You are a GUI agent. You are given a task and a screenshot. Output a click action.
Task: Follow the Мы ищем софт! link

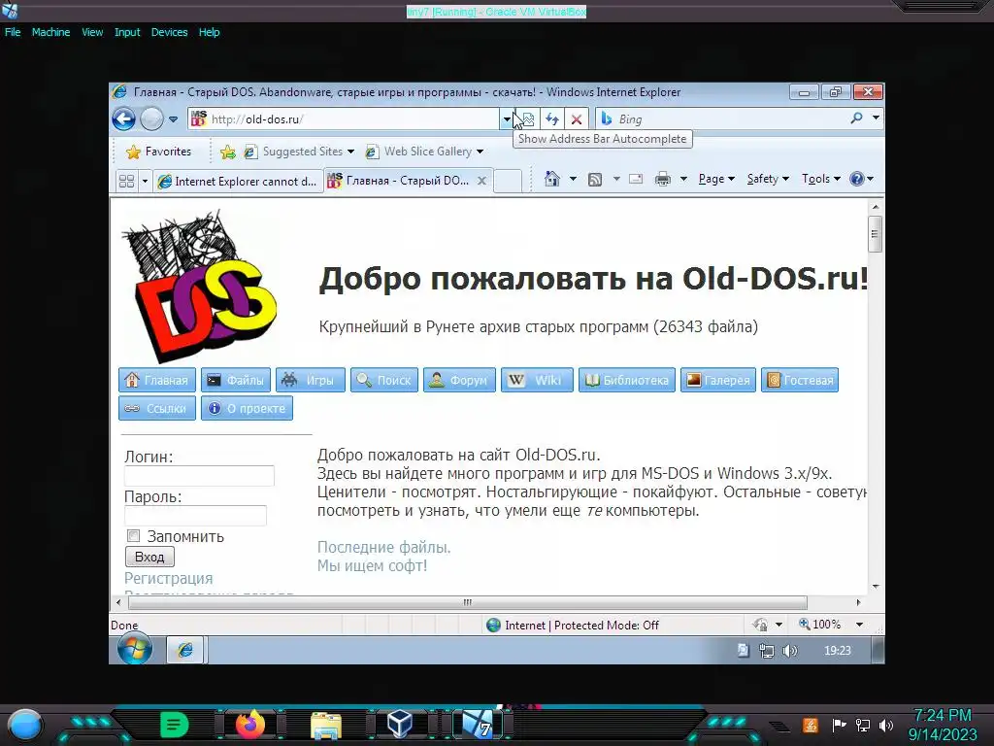[372, 565]
